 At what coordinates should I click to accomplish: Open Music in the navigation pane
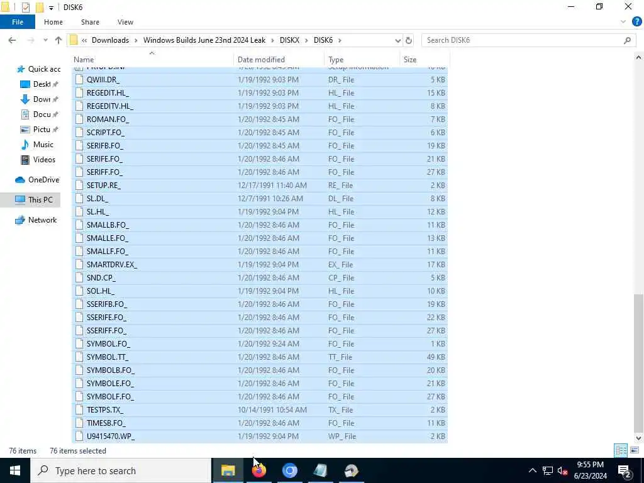click(37, 145)
